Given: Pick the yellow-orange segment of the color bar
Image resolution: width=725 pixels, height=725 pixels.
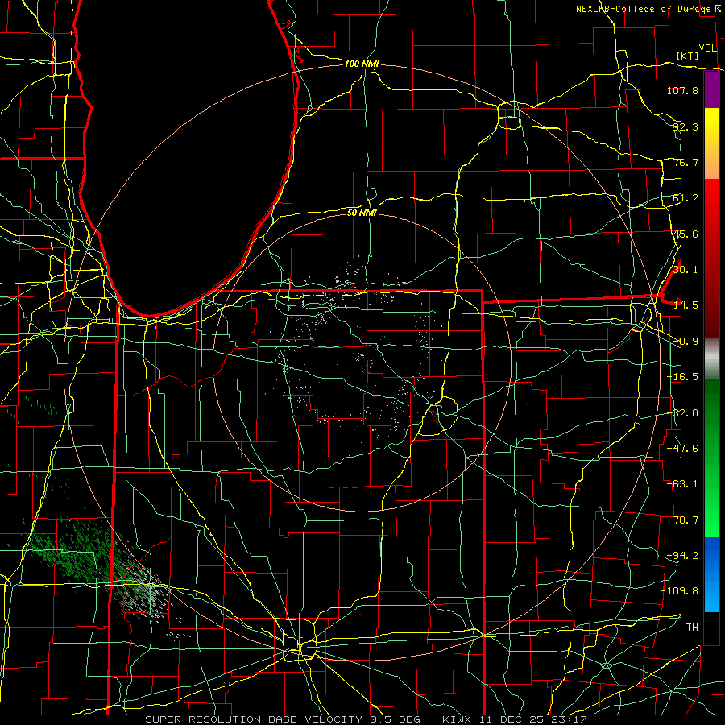Looking at the screenshot, I should coord(711,143).
